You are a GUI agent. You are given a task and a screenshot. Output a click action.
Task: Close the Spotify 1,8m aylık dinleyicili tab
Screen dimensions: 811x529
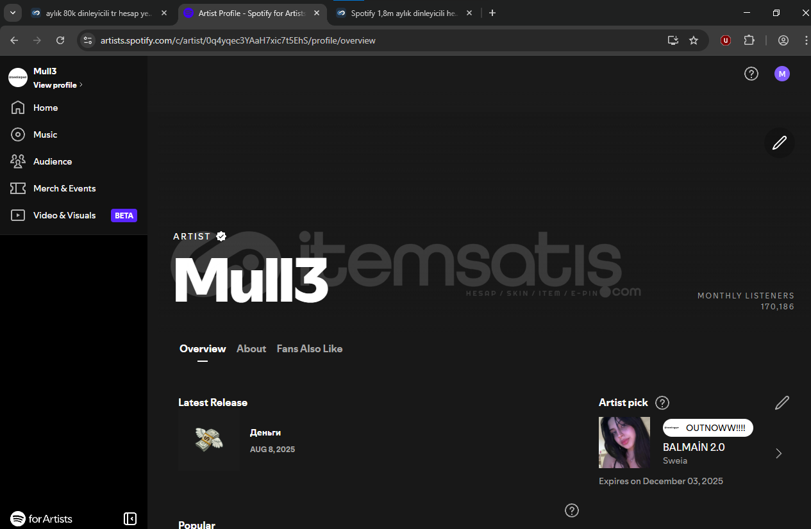[x=469, y=13]
